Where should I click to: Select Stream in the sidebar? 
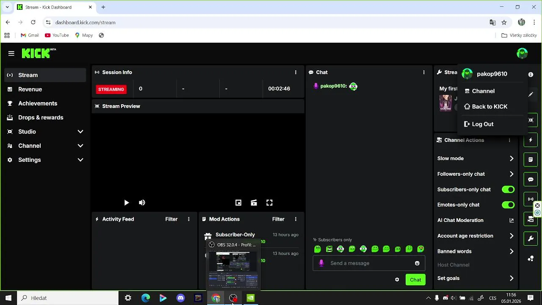pos(45,75)
